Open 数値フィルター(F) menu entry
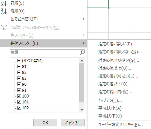 tap(44, 43)
